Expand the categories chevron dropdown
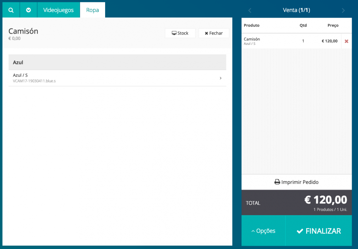 click(x=29, y=10)
